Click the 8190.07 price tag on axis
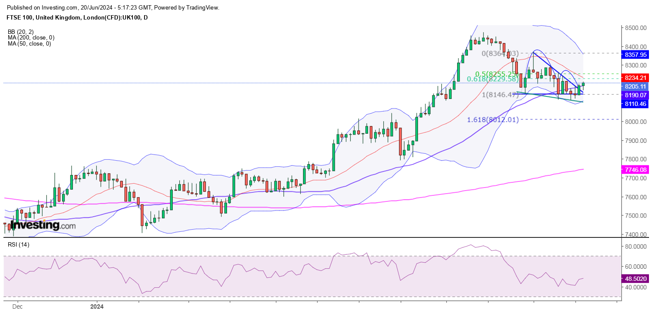 (x=636, y=95)
